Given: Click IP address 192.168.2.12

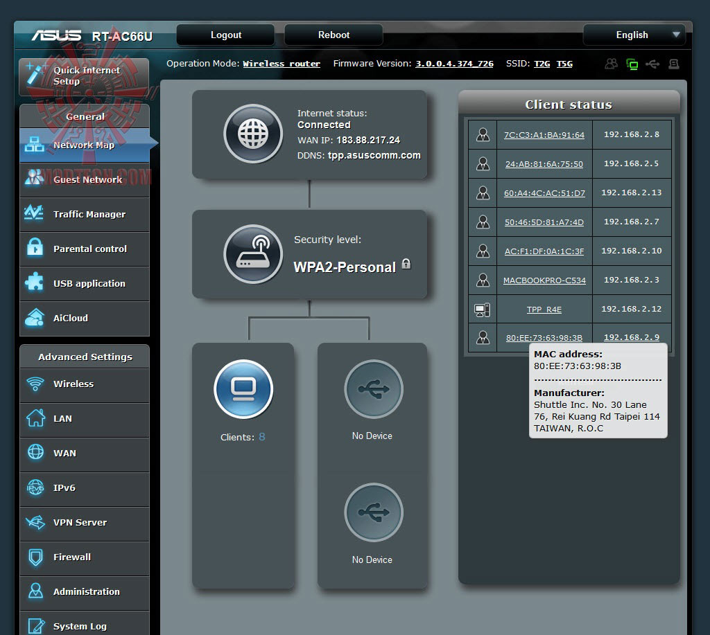Looking at the screenshot, I should [x=632, y=309].
